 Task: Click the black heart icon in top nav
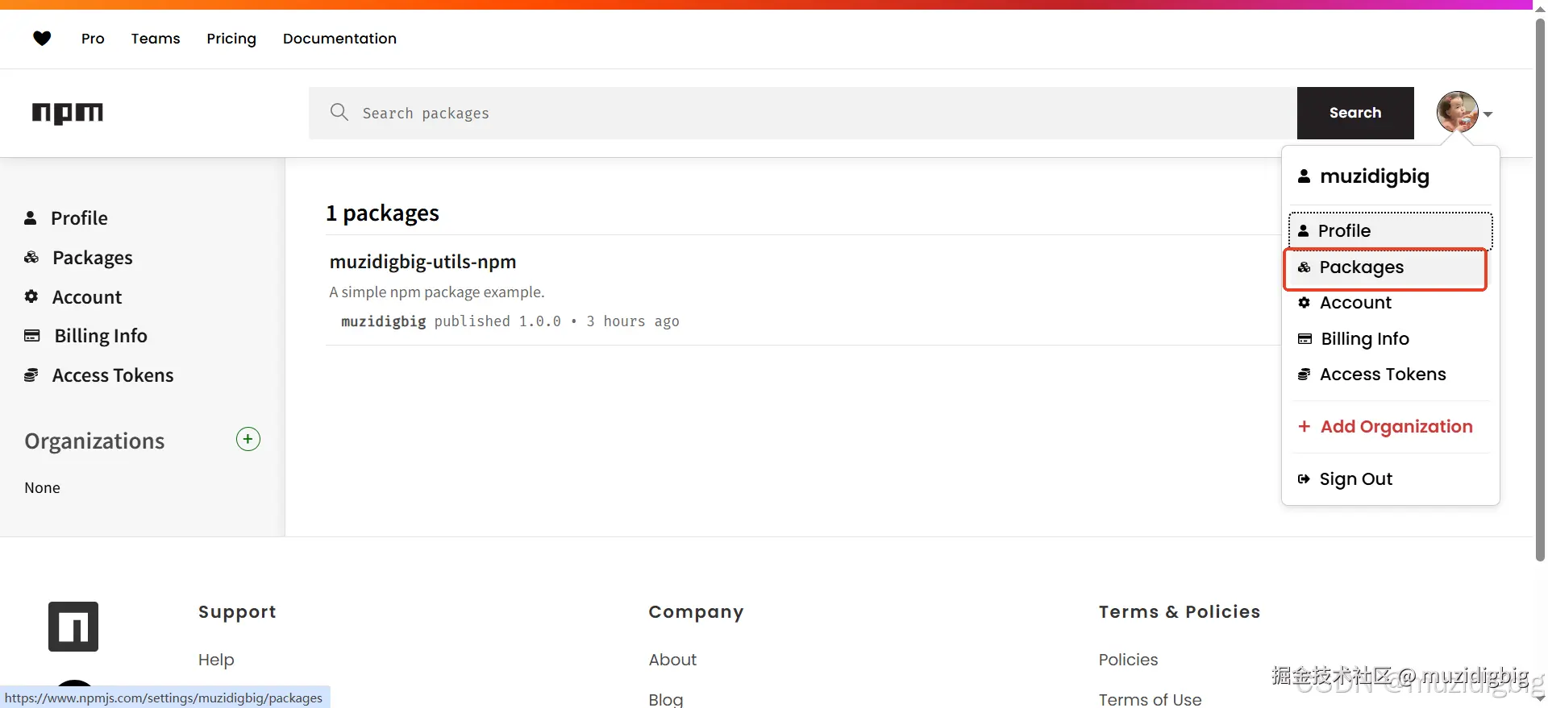(x=42, y=38)
